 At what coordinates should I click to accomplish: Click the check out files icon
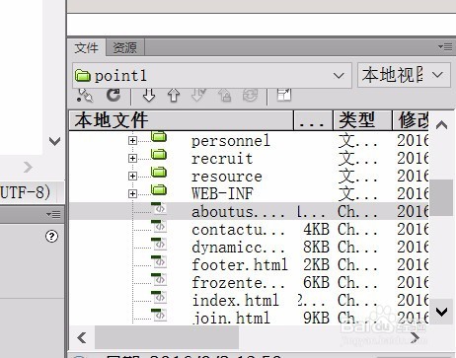(198, 96)
